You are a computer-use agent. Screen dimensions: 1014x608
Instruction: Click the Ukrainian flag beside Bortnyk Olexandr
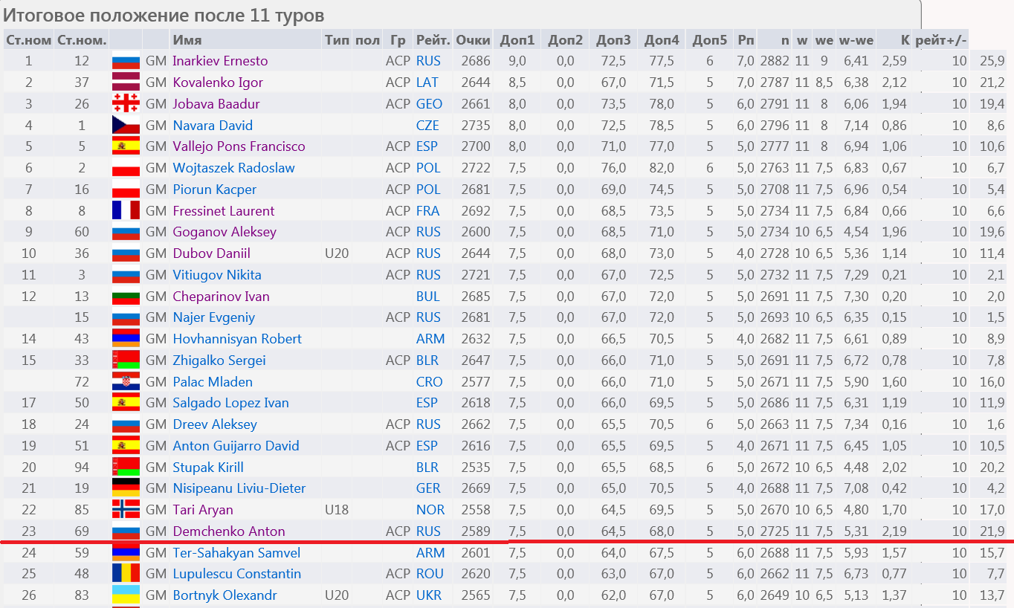tap(126, 595)
